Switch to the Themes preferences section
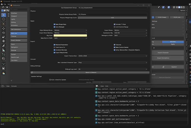This screenshot has width=191, height=128. tap(19, 36)
